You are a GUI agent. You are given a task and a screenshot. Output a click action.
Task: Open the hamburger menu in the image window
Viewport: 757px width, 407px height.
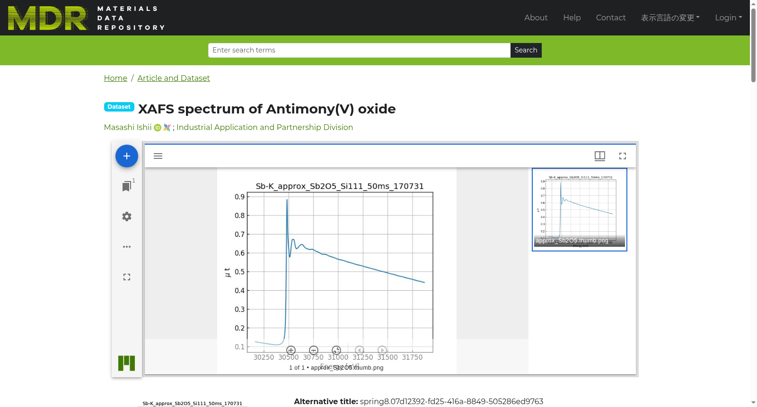(x=158, y=156)
